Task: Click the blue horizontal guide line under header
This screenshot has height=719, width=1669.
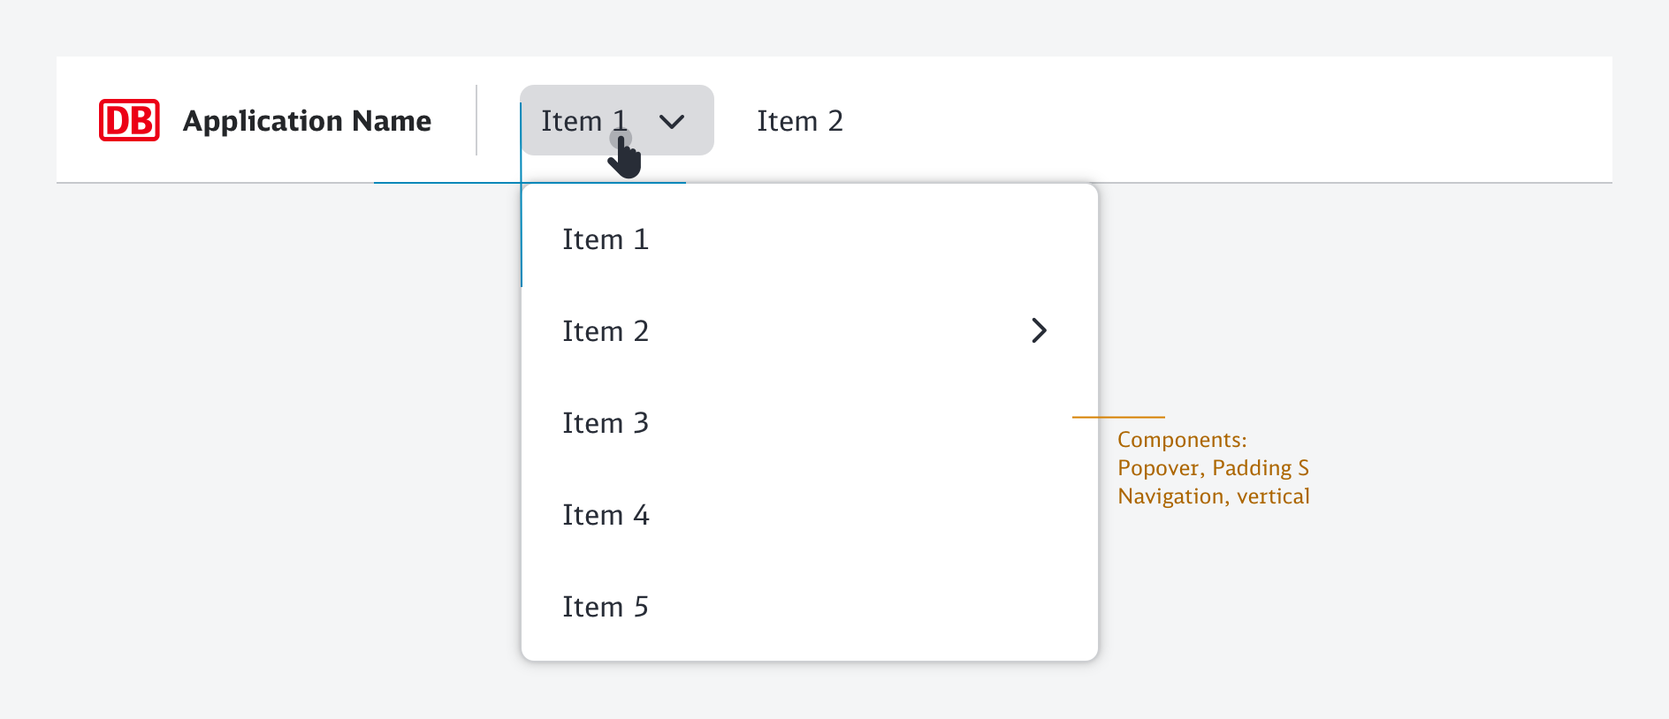Action: click(442, 183)
